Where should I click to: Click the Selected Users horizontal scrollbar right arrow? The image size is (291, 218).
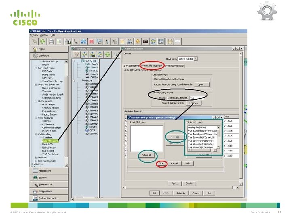(x=215, y=150)
